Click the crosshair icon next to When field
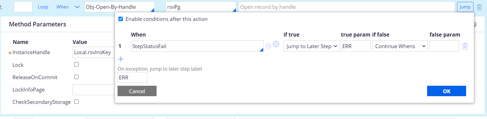 (268, 46)
